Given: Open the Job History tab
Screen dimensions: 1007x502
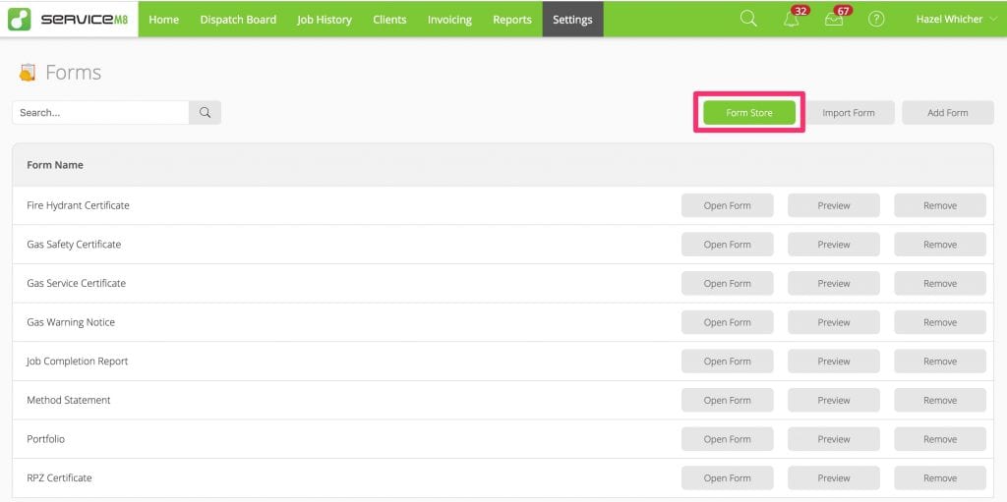Looking at the screenshot, I should coord(325,20).
